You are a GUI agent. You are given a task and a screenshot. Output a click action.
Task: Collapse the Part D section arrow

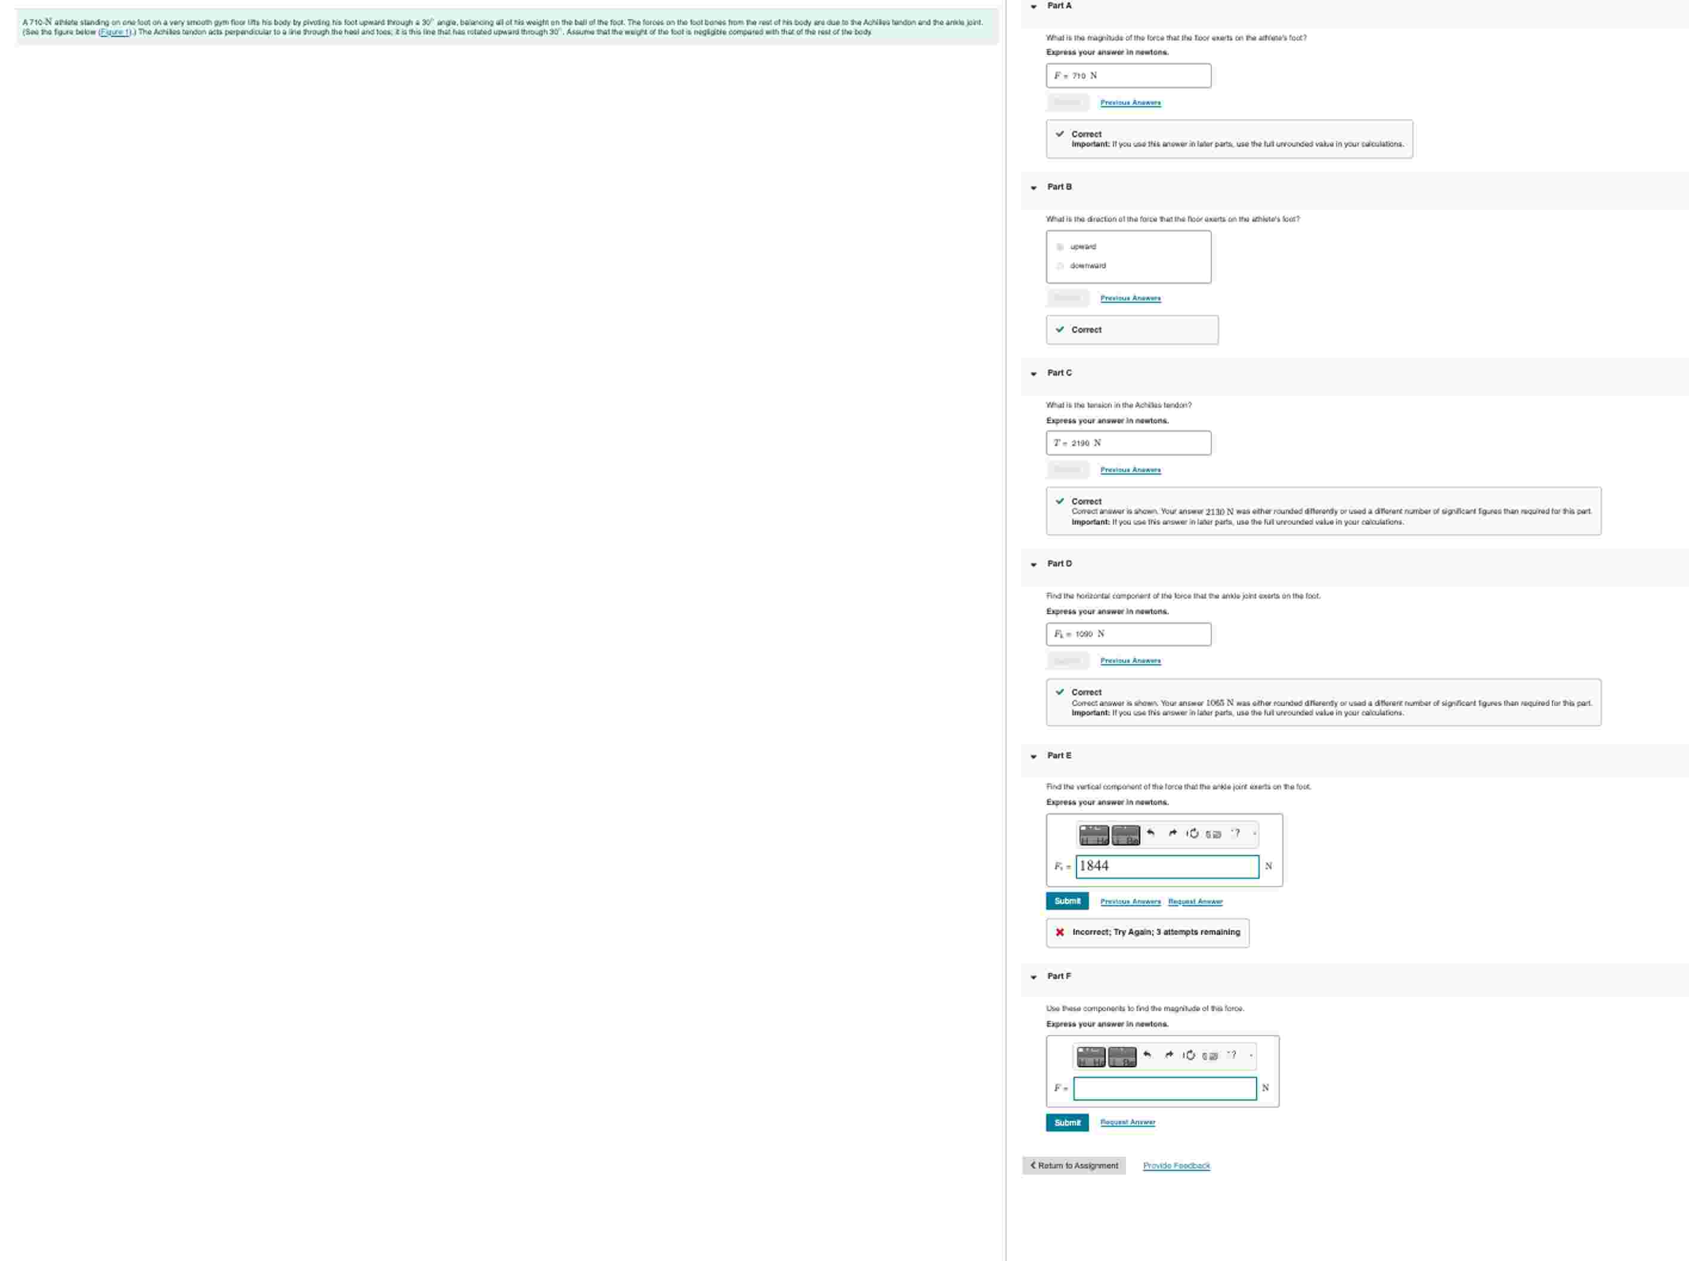pyautogui.click(x=1034, y=565)
